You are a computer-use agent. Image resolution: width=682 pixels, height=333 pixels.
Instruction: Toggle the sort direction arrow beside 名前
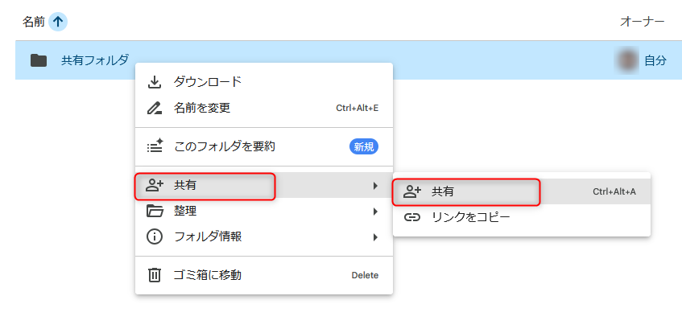pos(58,22)
